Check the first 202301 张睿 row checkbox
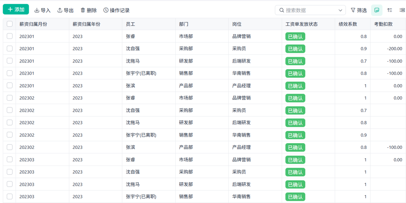Image resolution: width=406 pixels, height=203 pixels. point(9,36)
